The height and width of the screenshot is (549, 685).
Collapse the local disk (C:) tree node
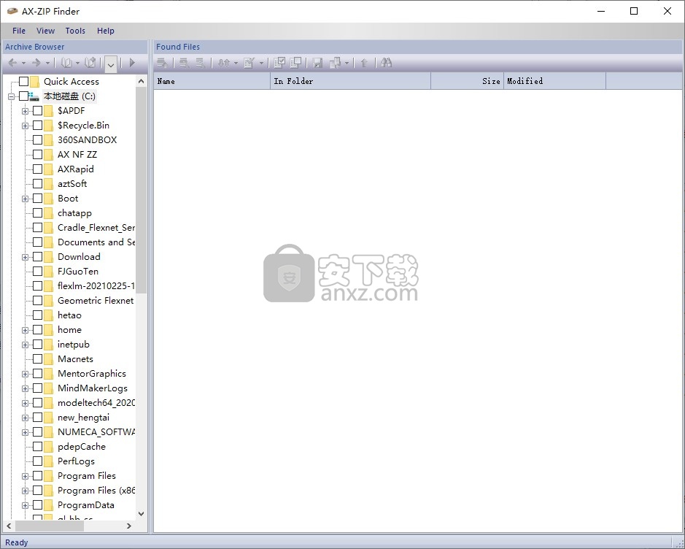(x=12, y=96)
